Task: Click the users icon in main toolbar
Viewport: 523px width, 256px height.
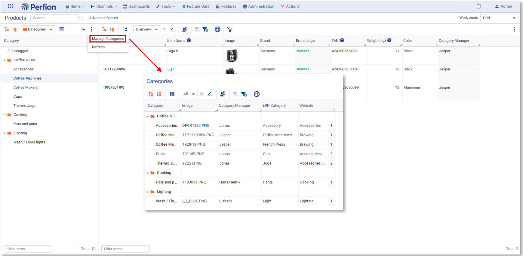Action: [185, 29]
